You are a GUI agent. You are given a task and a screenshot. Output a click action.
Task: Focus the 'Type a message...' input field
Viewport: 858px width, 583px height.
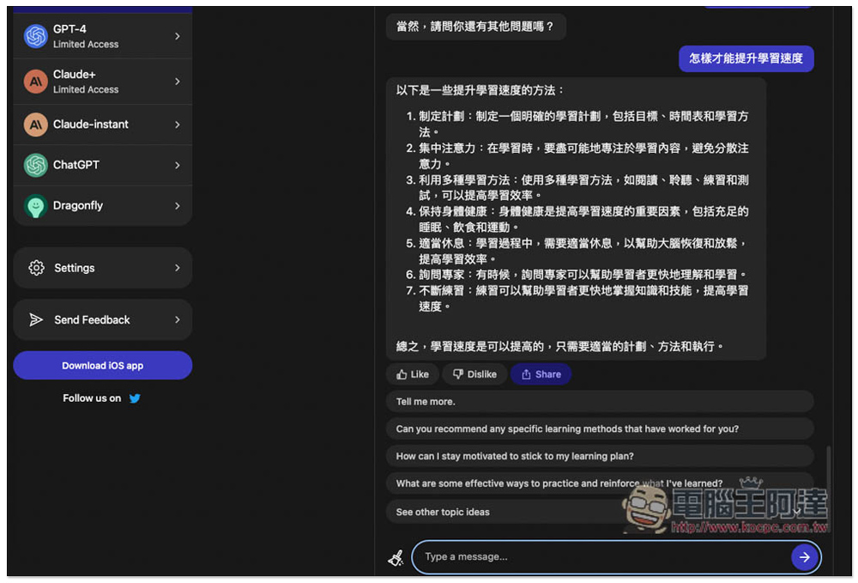pos(602,558)
